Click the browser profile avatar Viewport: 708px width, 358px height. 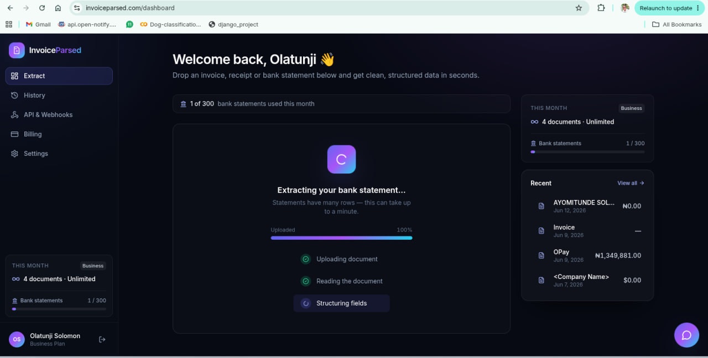pos(625,8)
